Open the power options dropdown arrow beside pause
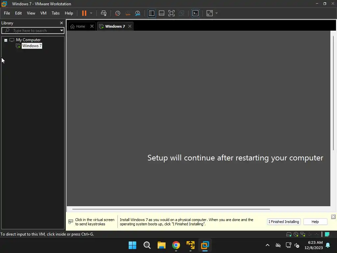The image size is (337, 253). pyautogui.click(x=91, y=13)
